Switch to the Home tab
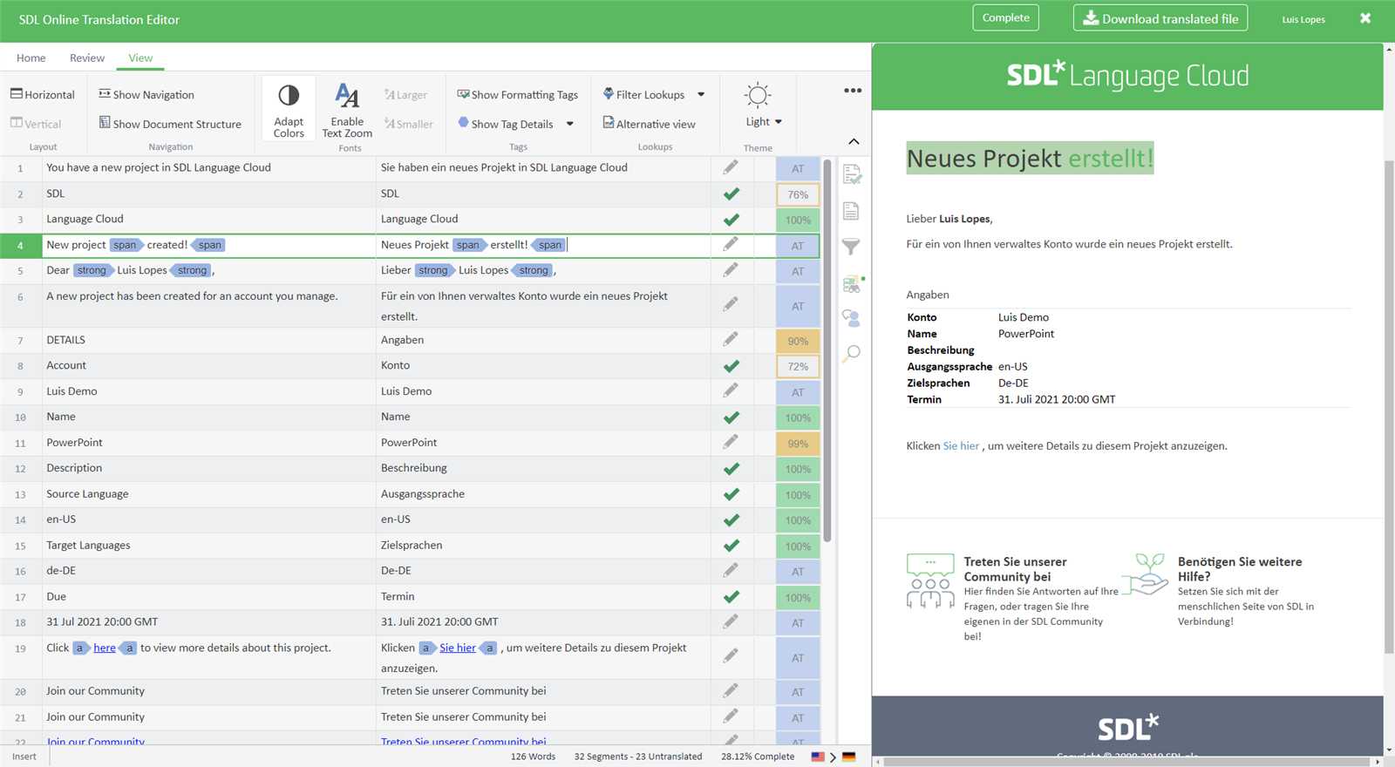 (x=31, y=58)
